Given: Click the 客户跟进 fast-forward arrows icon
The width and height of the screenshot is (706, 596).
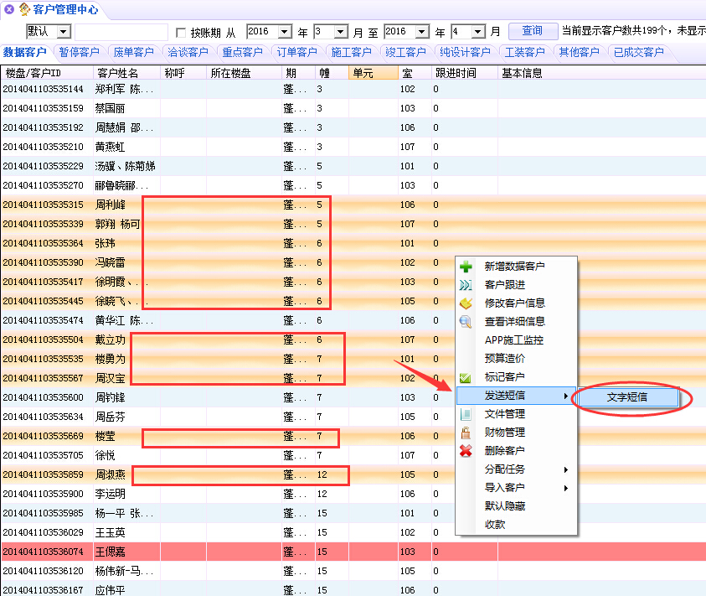Looking at the screenshot, I should (466, 285).
